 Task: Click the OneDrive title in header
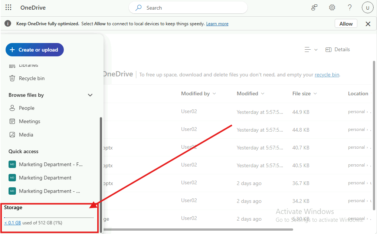(x=33, y=8)
